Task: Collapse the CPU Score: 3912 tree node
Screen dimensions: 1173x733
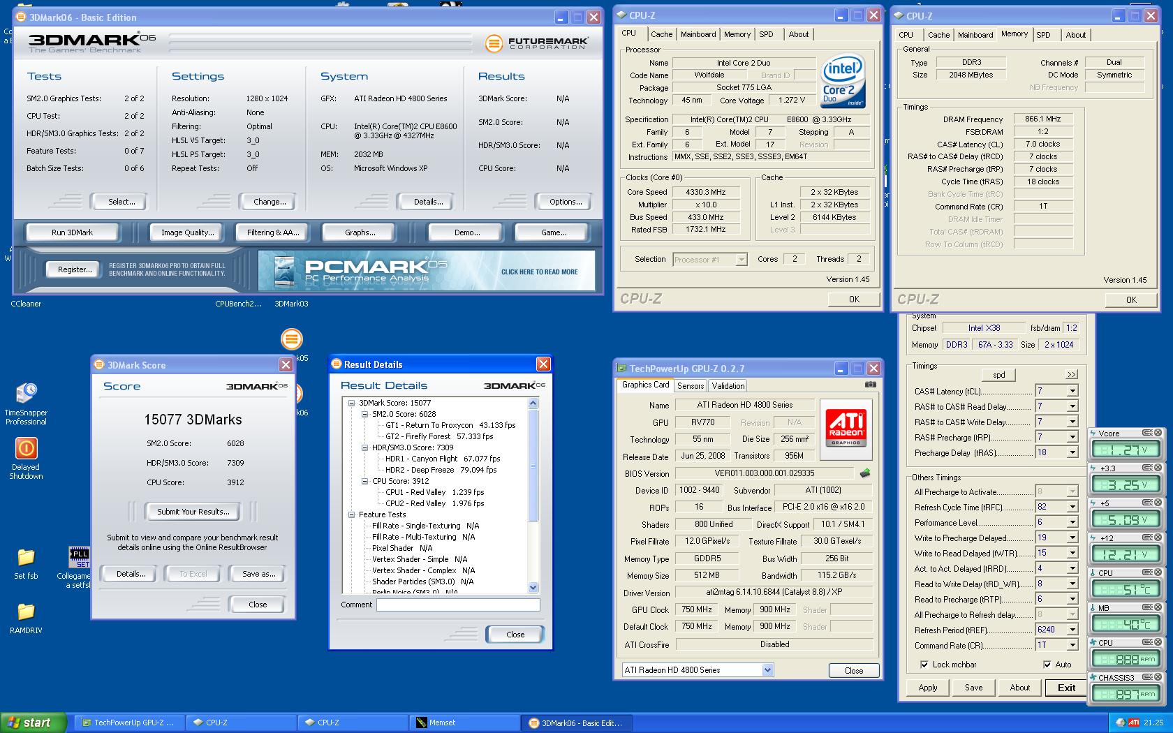Action: click(x=364, y=481)
